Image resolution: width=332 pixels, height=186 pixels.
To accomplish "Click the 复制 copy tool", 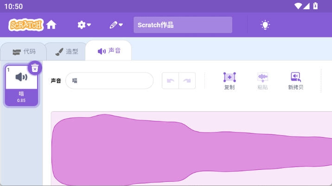I will [x=229, y=81].
